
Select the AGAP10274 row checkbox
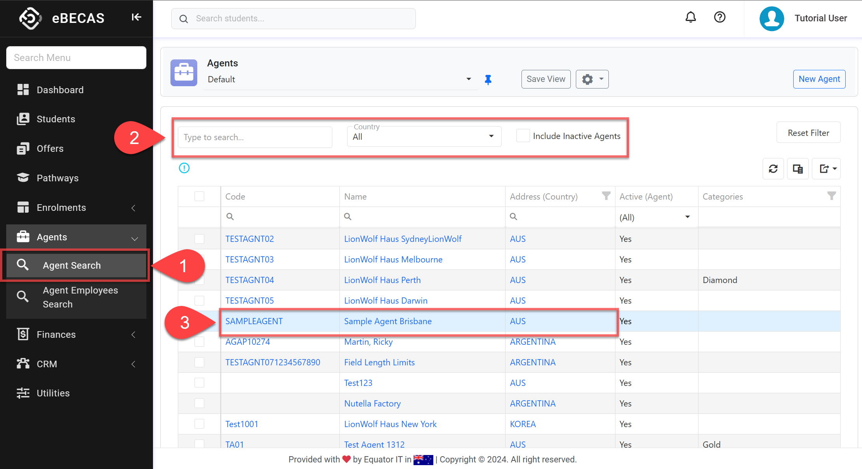coord(199,342)
